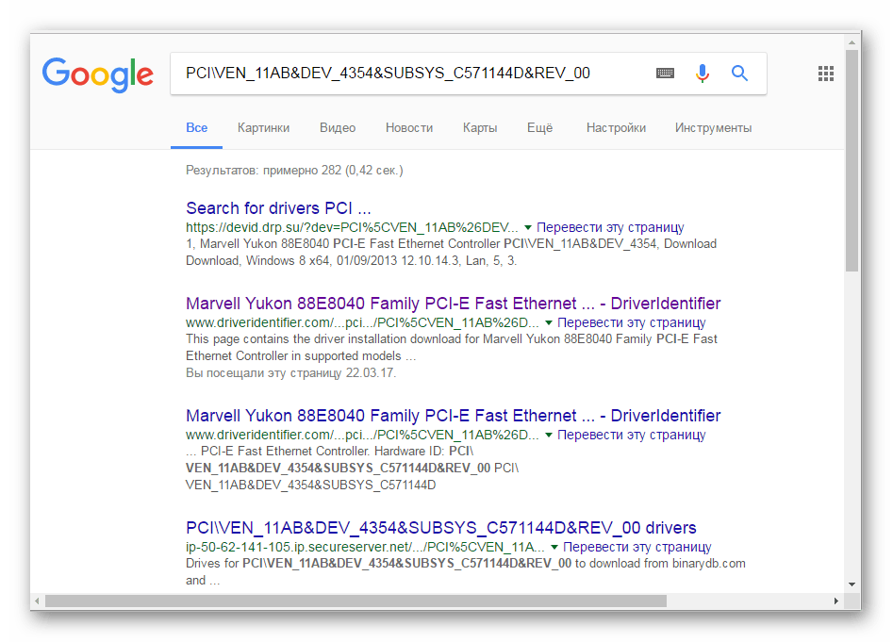Open the on-screen keyboard icon

click(665, 74)
